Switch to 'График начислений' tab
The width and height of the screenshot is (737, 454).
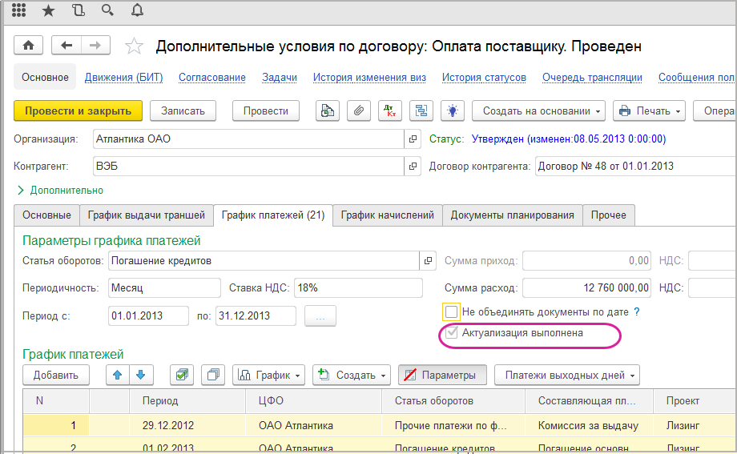pos(387,215)
